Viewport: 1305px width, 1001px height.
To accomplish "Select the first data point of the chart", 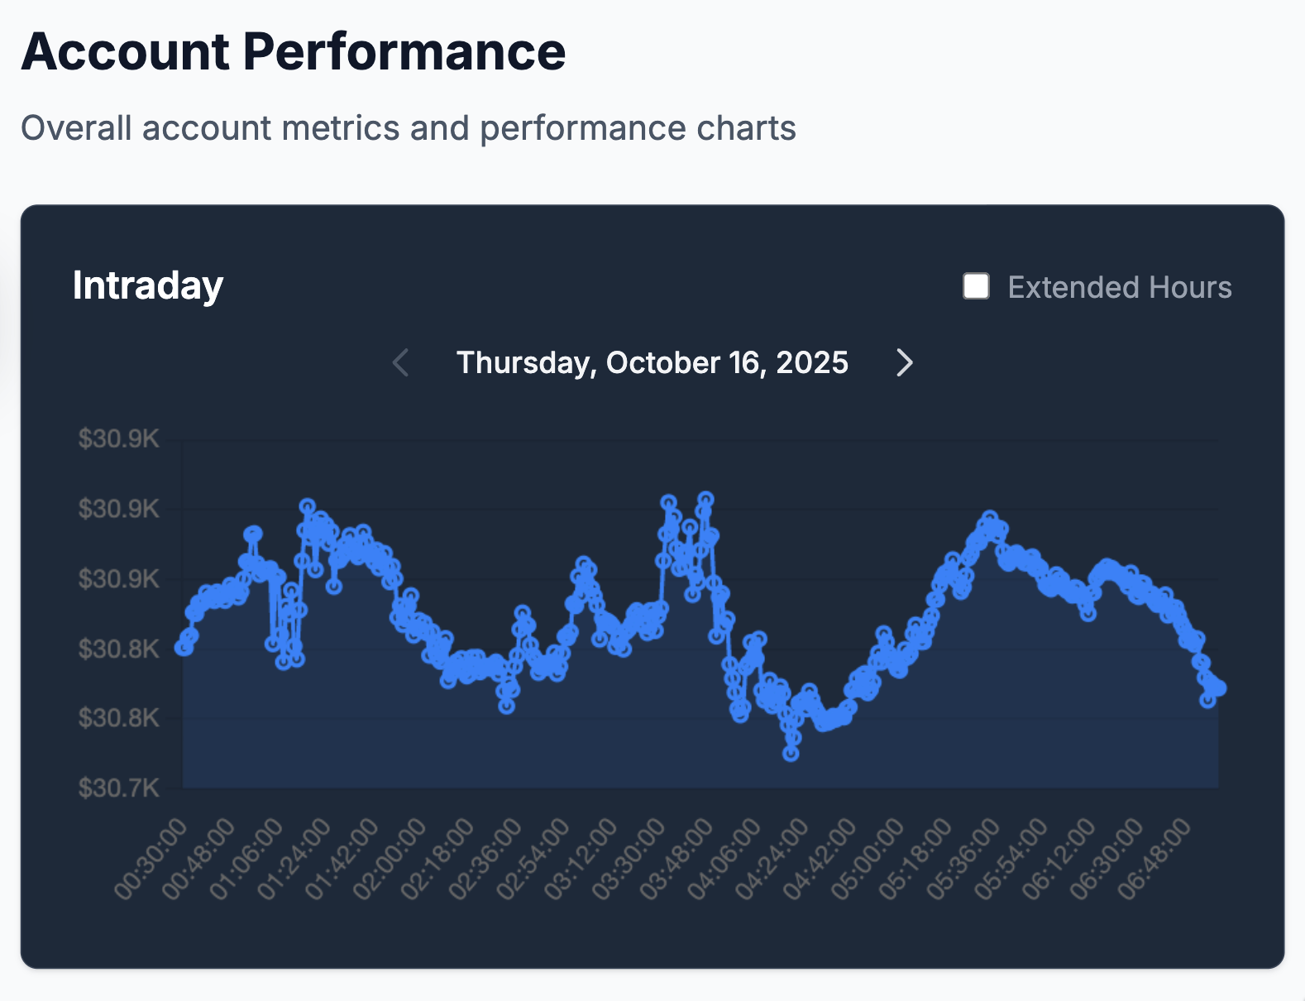I will click(184, 647).
